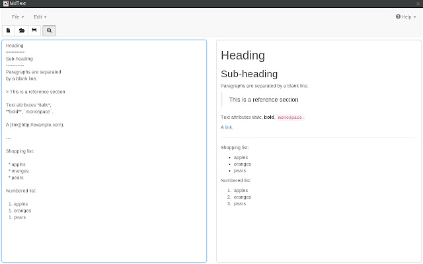423x264 pixels.
Task: Click '2. oranges' in preview numbered list
Action: point(239,197)
